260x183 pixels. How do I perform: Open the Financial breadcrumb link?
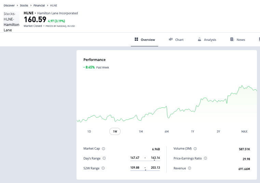(x=39, y=5)
